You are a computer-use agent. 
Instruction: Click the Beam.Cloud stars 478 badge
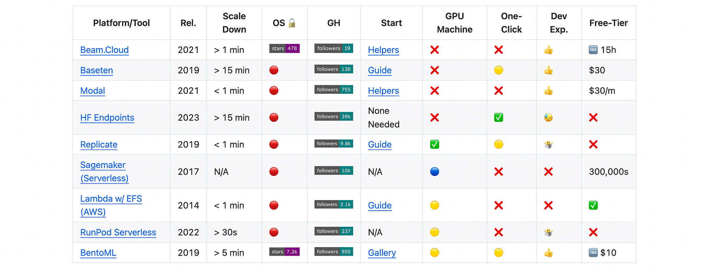(284, 48)
